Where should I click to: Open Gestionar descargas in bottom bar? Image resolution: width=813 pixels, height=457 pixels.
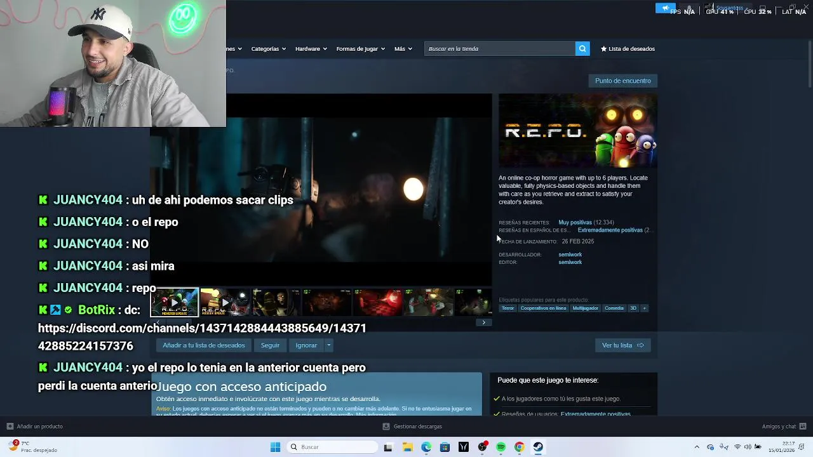[x=412, y=427]
